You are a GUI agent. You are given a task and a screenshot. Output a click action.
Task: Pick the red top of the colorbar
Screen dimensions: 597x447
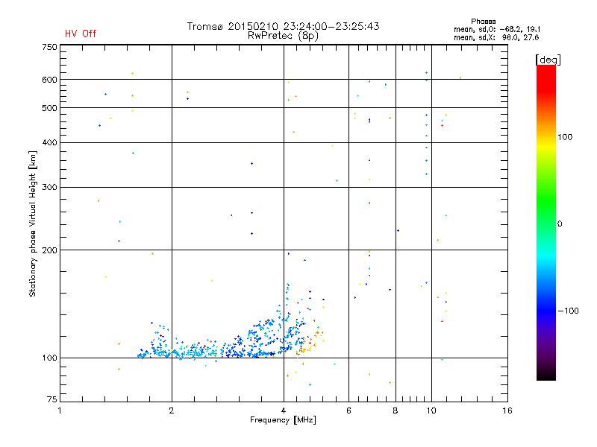coord(546,69)
